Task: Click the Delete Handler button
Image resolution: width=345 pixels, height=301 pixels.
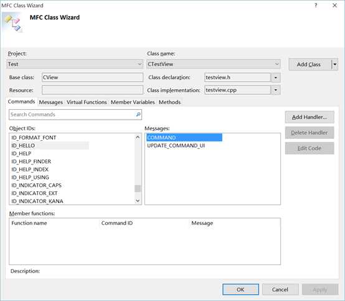Action: [x=310, y=133]
